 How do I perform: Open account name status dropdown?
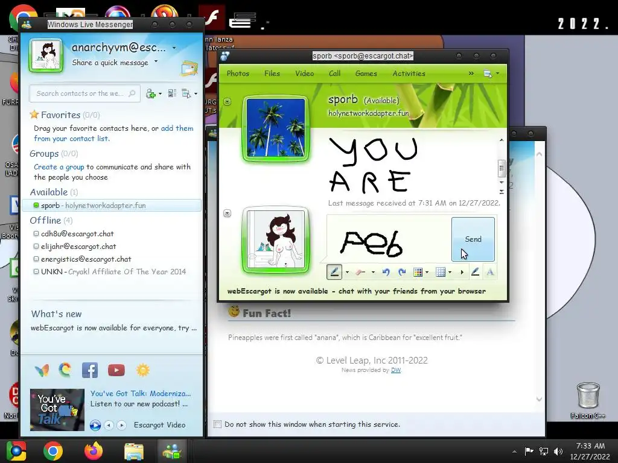tap(174, 48)
